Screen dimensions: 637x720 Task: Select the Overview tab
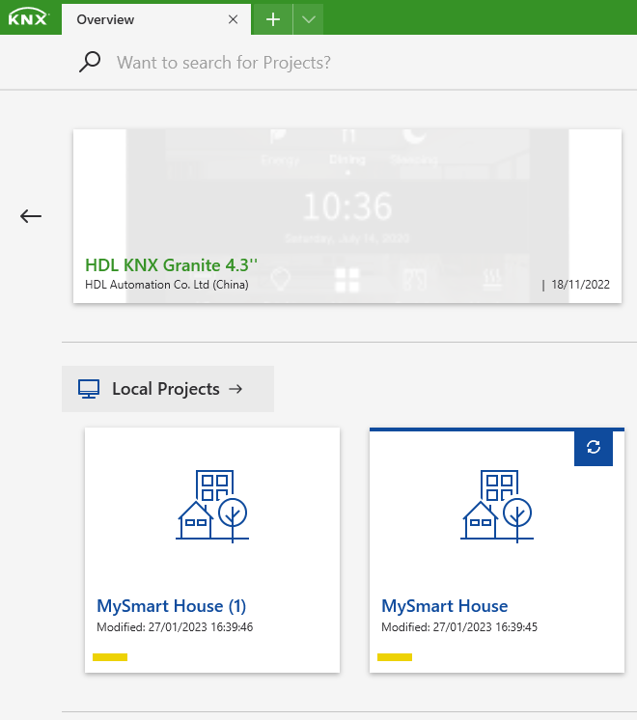pyautogui.click(x=156, y=19)
